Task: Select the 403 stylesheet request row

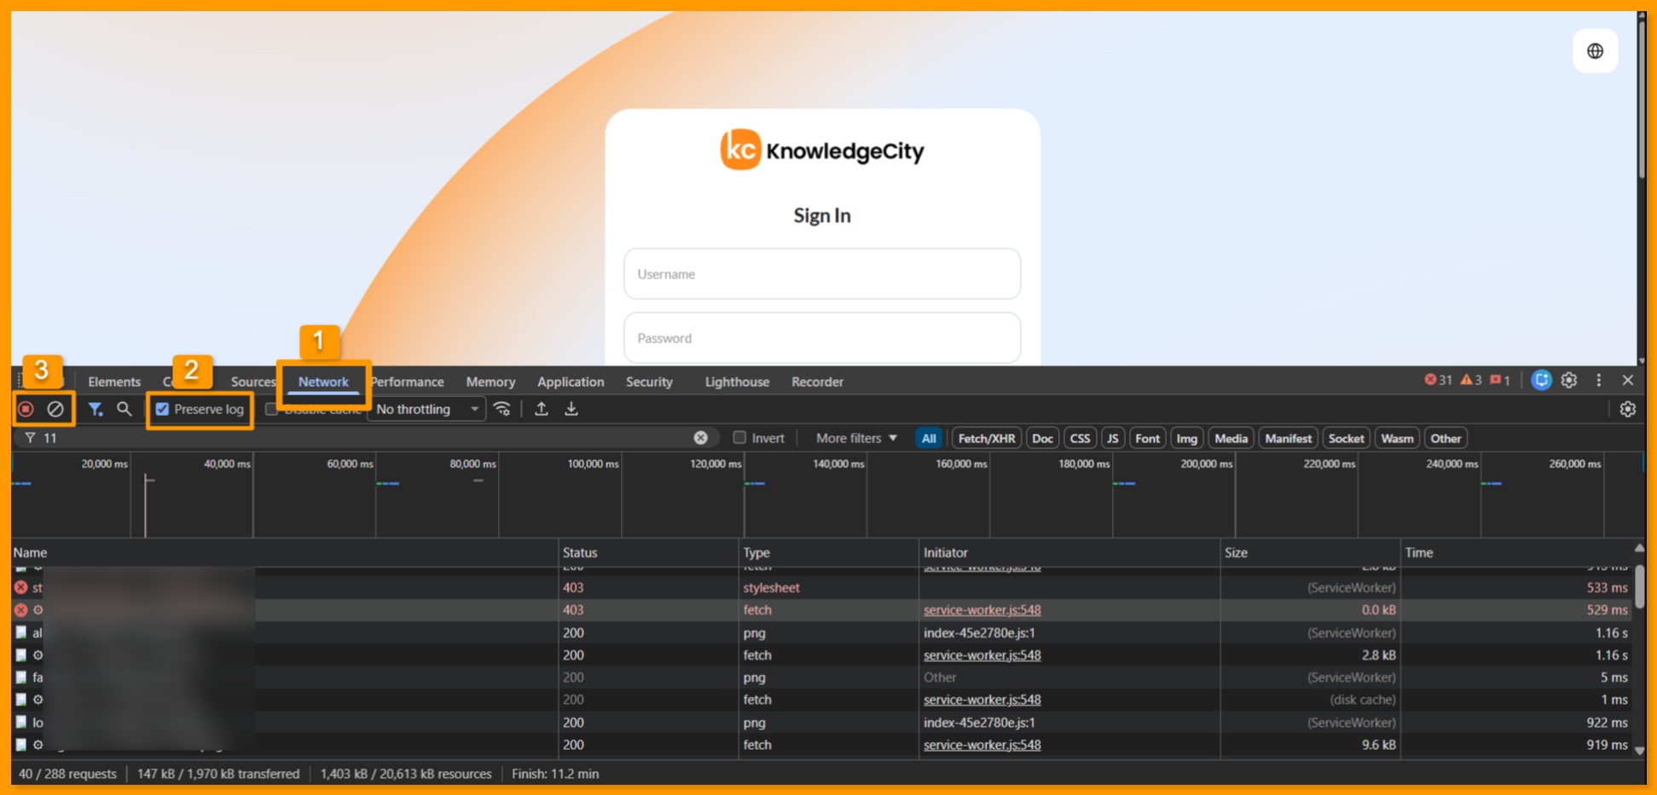Action: [x=822, y=588]
